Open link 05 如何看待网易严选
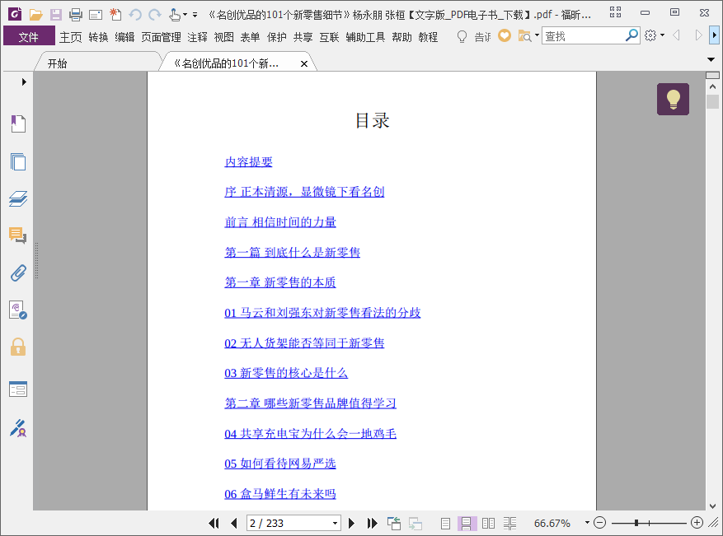The width and height of the screenshot is (723, 536). coord(280,464)
